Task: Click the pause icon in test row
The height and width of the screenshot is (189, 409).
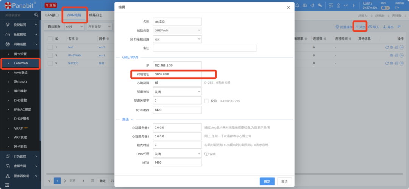Action: [402, 47]
